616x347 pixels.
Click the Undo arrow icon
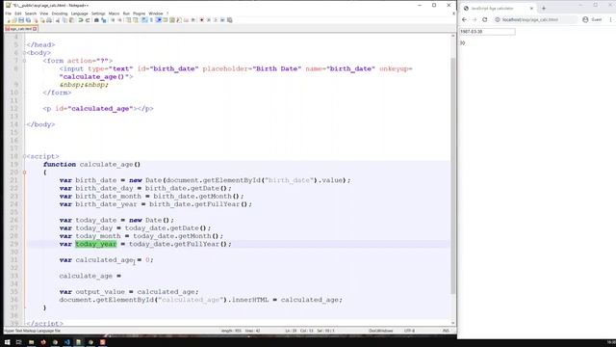(x=81, y=20)
